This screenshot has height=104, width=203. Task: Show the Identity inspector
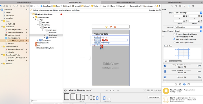click(180, 6)
